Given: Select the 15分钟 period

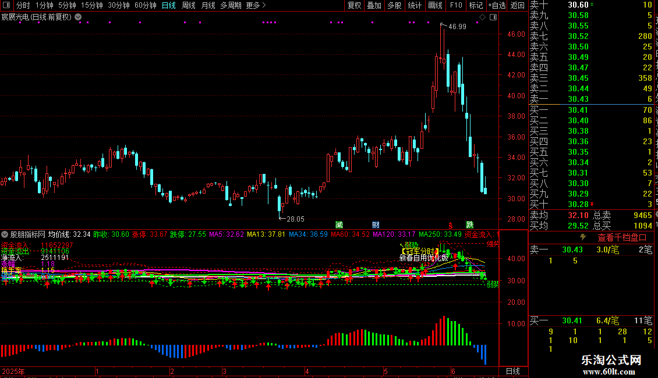Looking at the screenshot, I should 91,5.
